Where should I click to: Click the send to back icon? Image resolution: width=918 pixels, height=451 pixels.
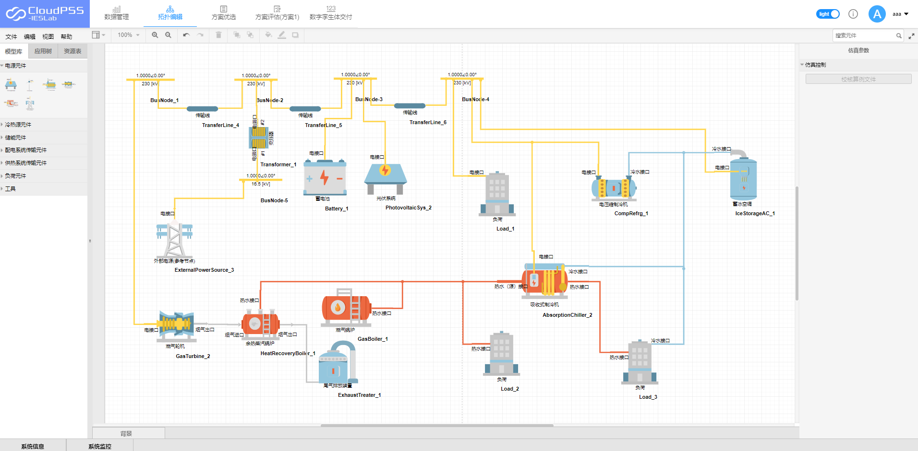(250, 35)
